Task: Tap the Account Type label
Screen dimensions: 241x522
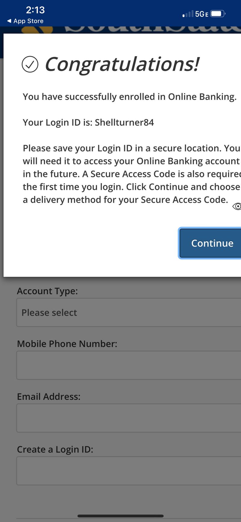Action: click(47, 291)
